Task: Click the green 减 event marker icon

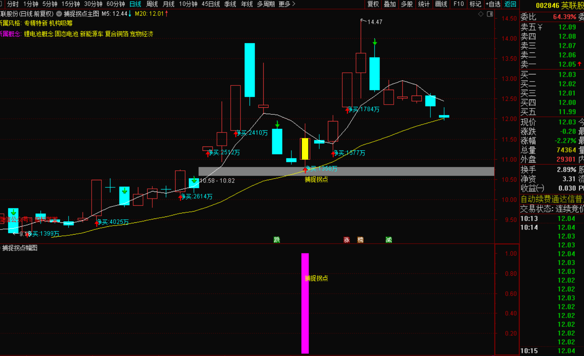Action: [389, 240]
